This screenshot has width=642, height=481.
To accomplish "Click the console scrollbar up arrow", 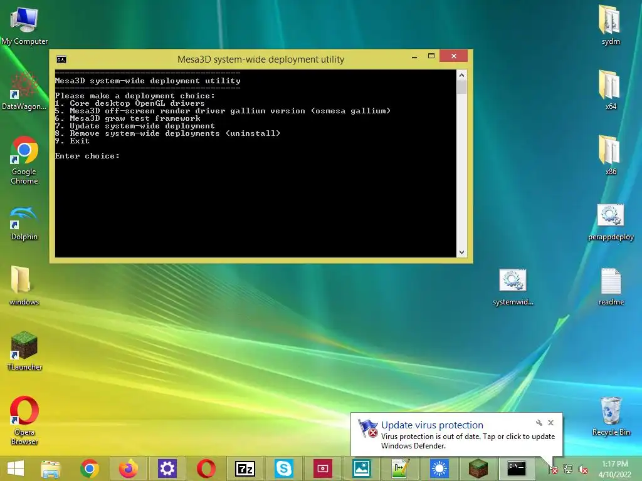I will click(x=462, y=75).
